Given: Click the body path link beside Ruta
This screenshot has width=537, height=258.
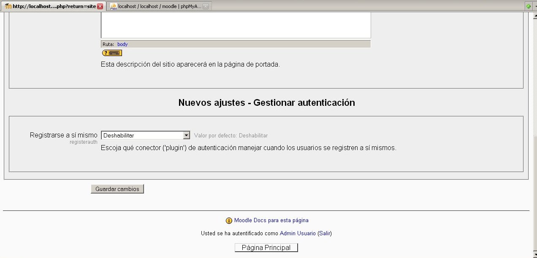Looking at the screenshot, I should (x=122, y=44).
